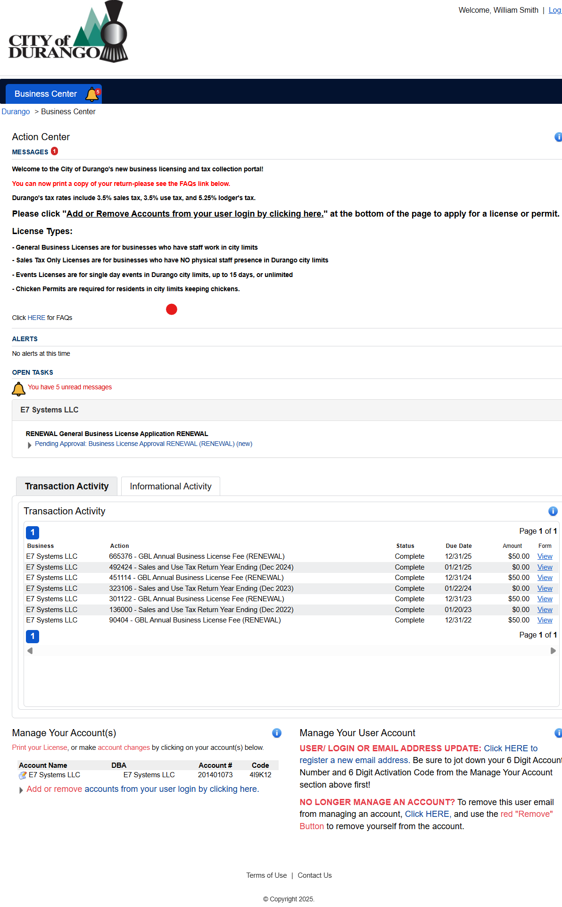Click the City of Durango logo
562x907 pixels.
click(68, 33)
